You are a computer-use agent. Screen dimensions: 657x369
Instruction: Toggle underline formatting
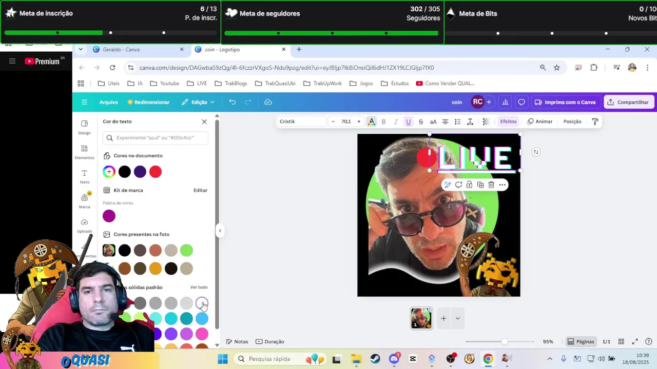coord(409,121)
